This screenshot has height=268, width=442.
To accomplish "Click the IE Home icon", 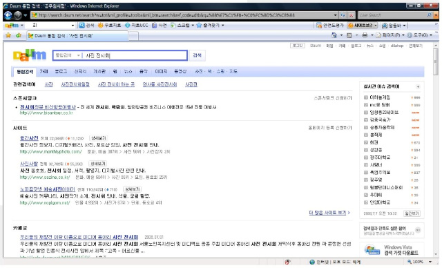I will (334, 35).
